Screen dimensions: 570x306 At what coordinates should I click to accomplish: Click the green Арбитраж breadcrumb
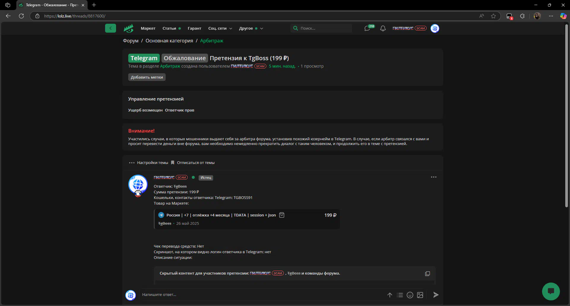212,41
